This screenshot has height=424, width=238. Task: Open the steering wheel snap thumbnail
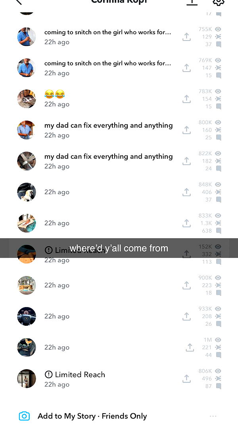coord(27,316)
